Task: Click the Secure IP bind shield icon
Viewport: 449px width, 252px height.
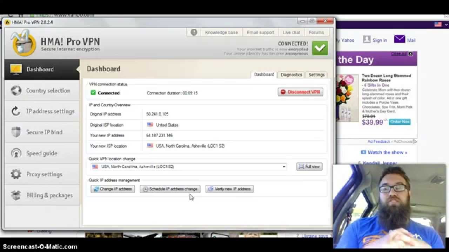Action: coord(16,132)
